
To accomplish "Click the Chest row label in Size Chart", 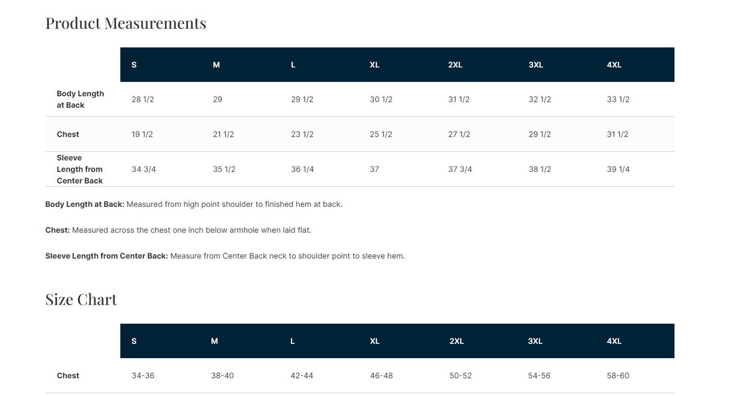I will [x=68, y=376].
